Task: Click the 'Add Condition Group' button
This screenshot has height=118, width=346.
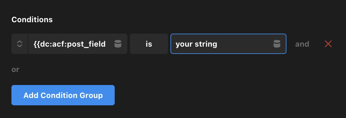Action: click(63, 95)
